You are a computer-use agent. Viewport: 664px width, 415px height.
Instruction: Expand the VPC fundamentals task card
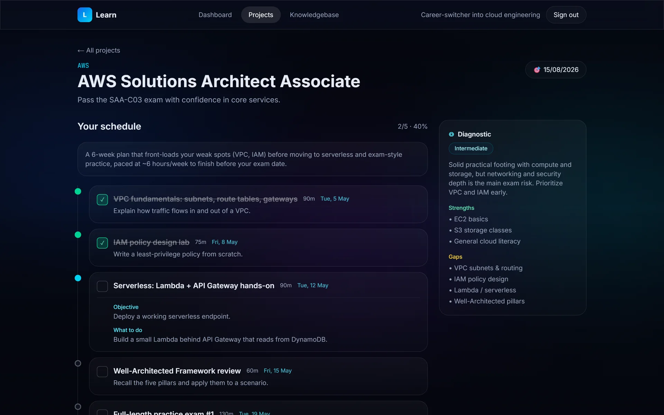(x=258, y=204)
